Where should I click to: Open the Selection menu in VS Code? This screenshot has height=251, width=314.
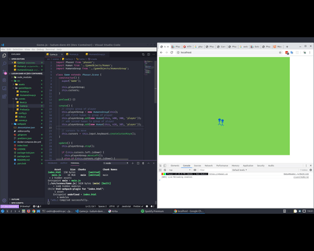(18, 50)
